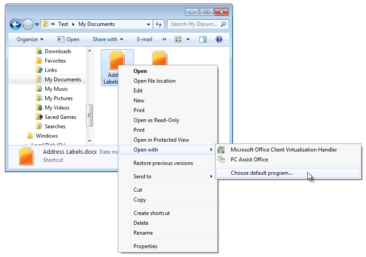The image size is (366, 257).
Task: Open the recent pages dropdown arrow
Action: 37,24
